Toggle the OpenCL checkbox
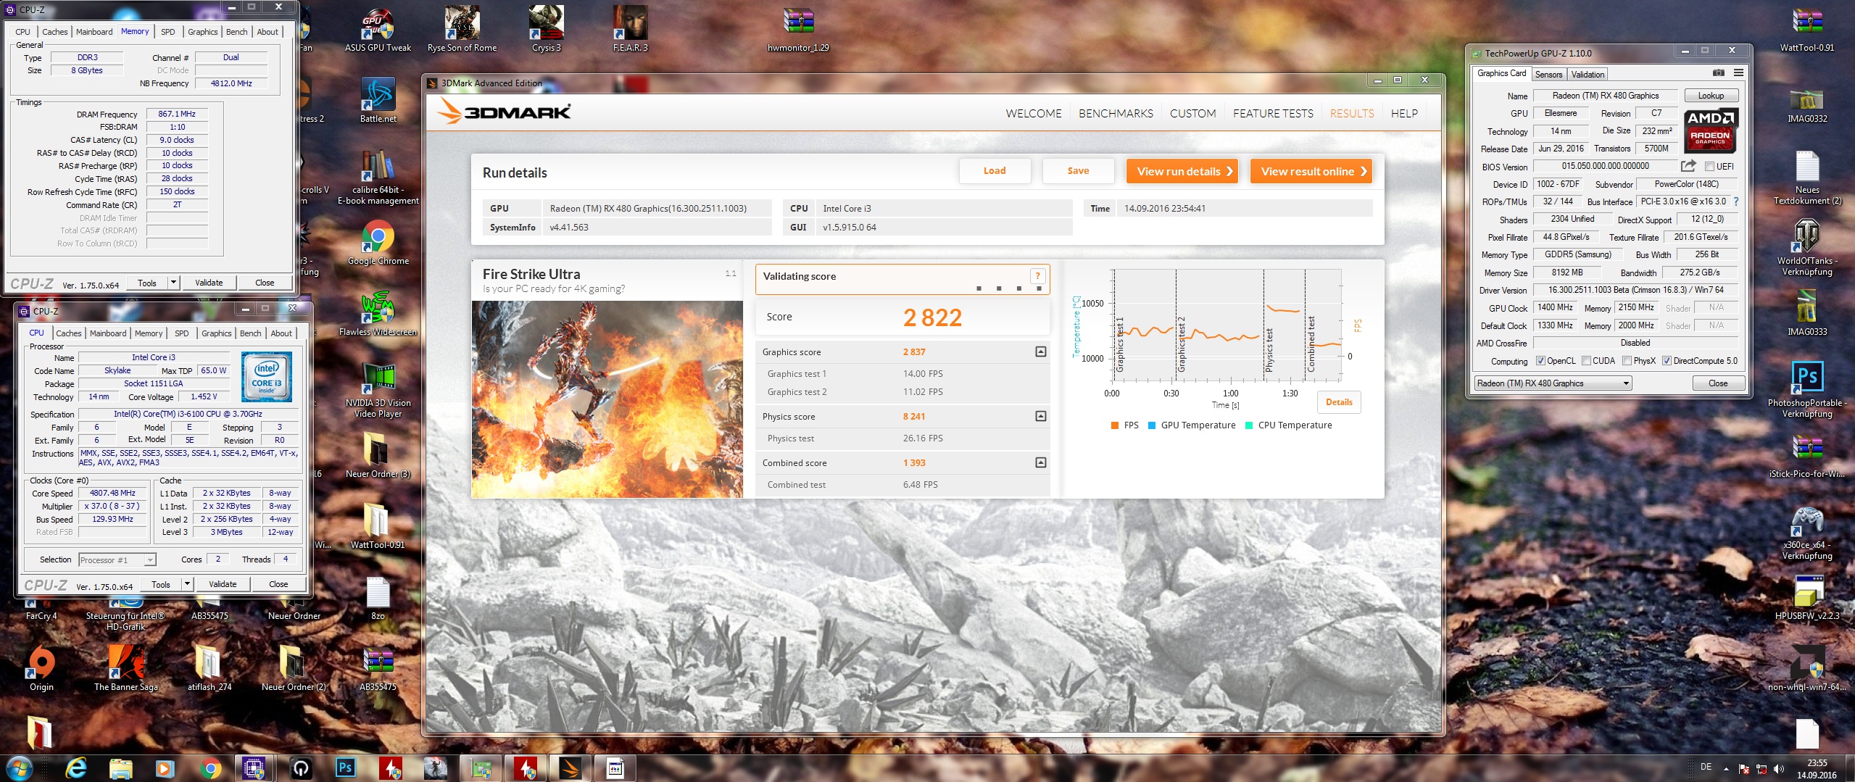 click(x=1540, y=361)
